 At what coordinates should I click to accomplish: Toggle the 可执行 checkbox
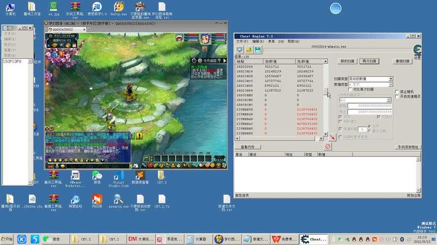(x=379, y=117)
